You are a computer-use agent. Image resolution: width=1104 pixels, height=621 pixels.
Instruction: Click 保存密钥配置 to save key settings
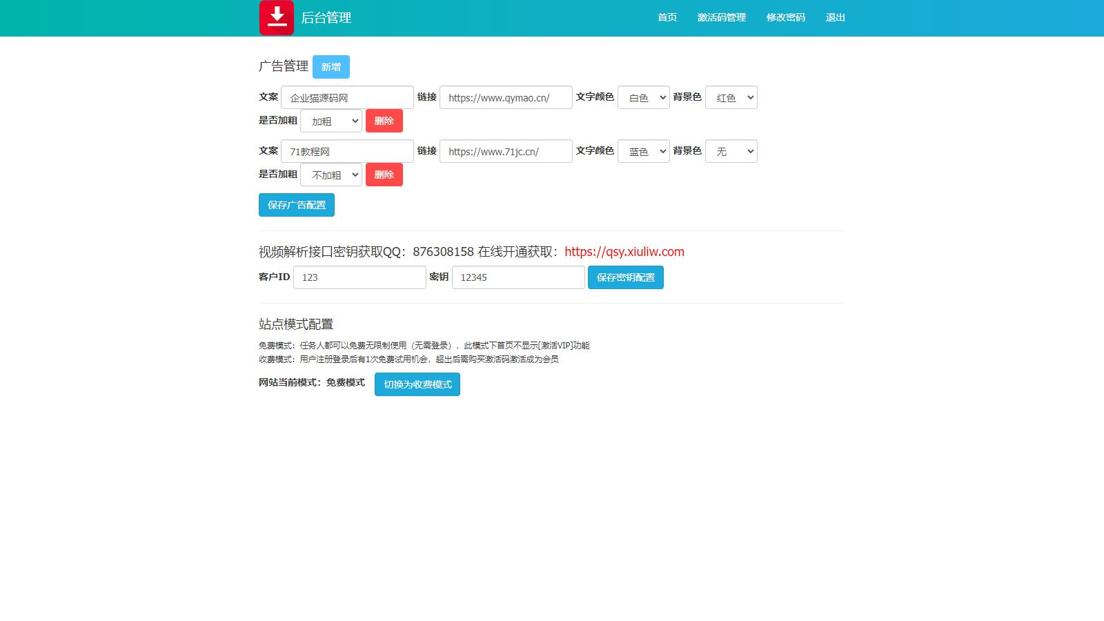[x=625, y=277]
